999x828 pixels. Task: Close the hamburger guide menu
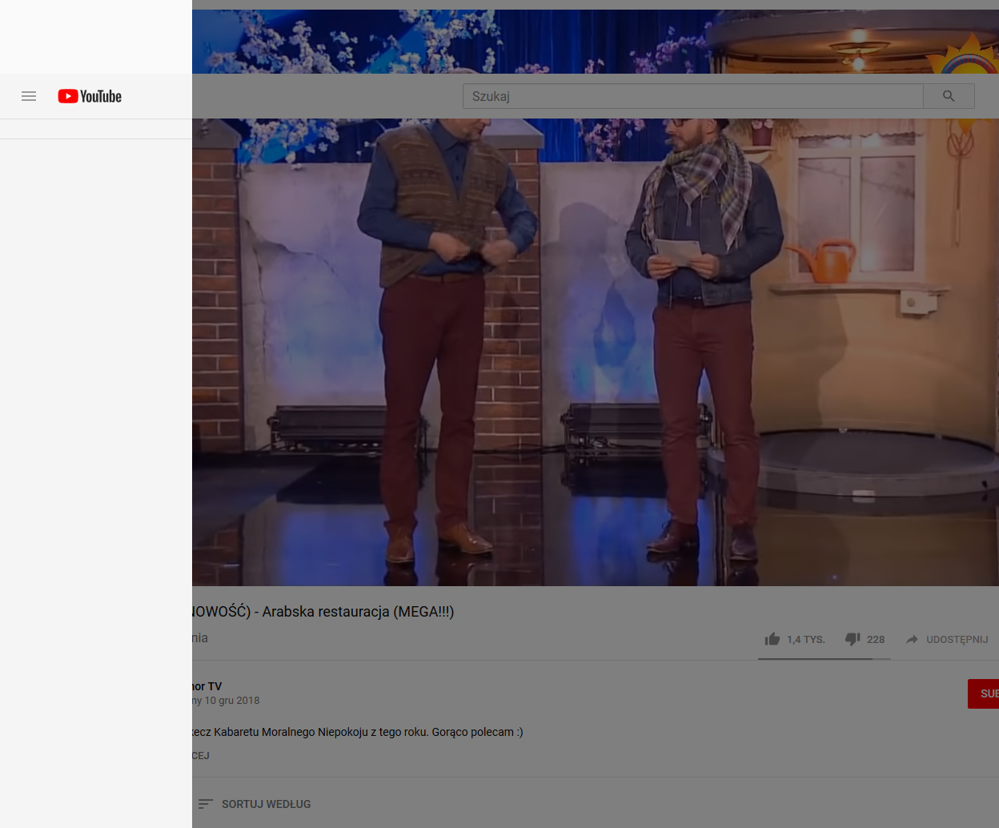pos(29,96)
